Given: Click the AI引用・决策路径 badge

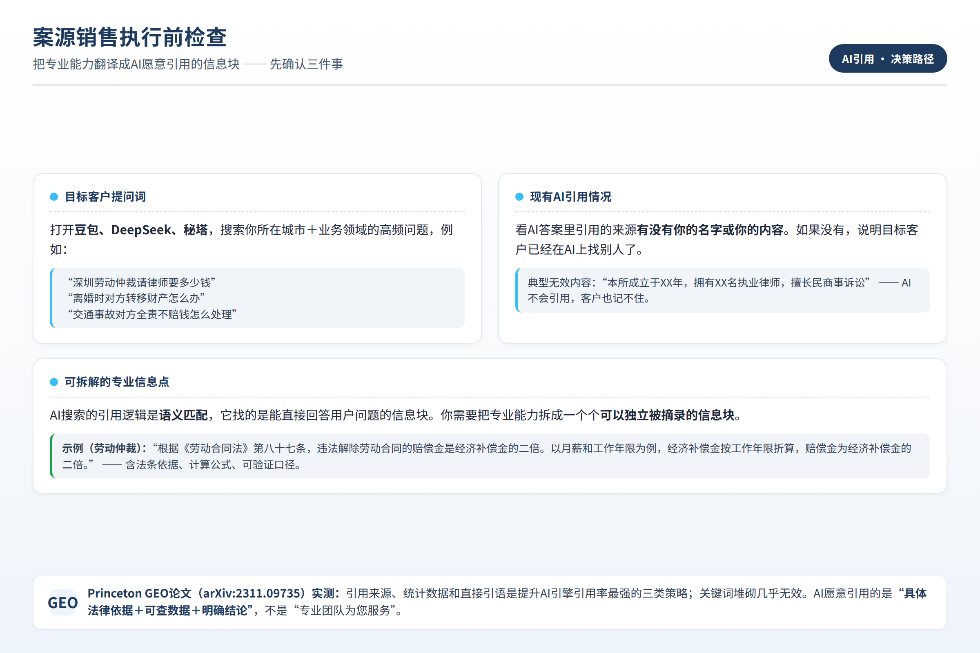Looking at the screenshot, I should (887, 59).
